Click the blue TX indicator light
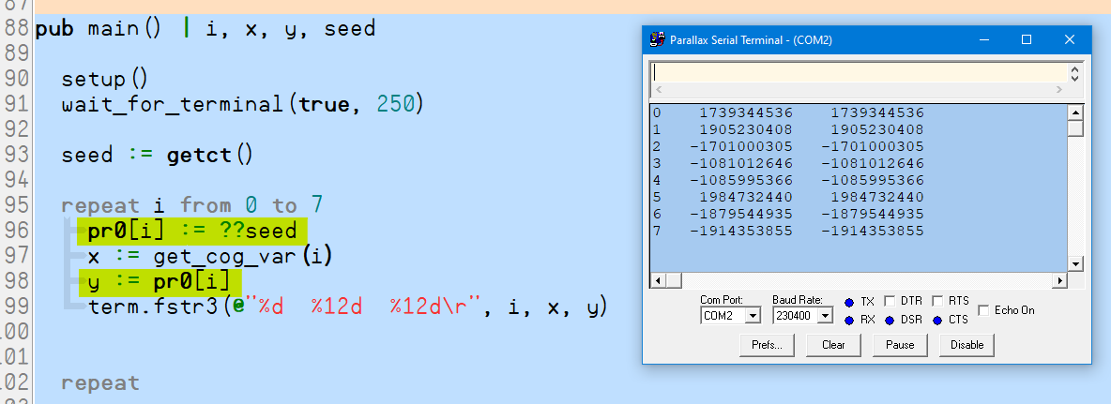This screenshot has width=1111, height=404. click(x=849, y=302)
